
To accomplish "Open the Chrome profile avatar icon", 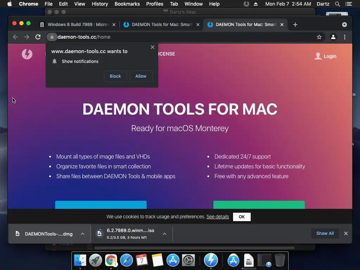I will (333, 37).
